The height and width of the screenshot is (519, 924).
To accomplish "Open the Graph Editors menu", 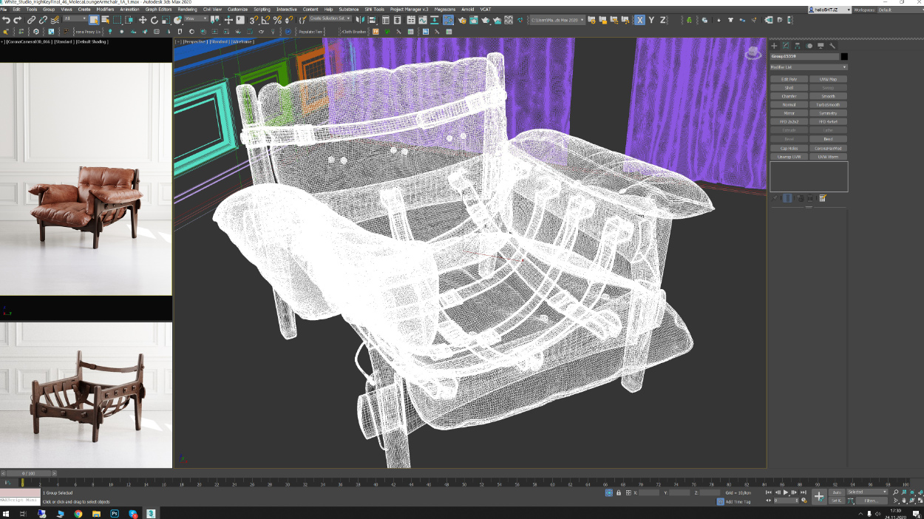I will [x=158, y=10].
